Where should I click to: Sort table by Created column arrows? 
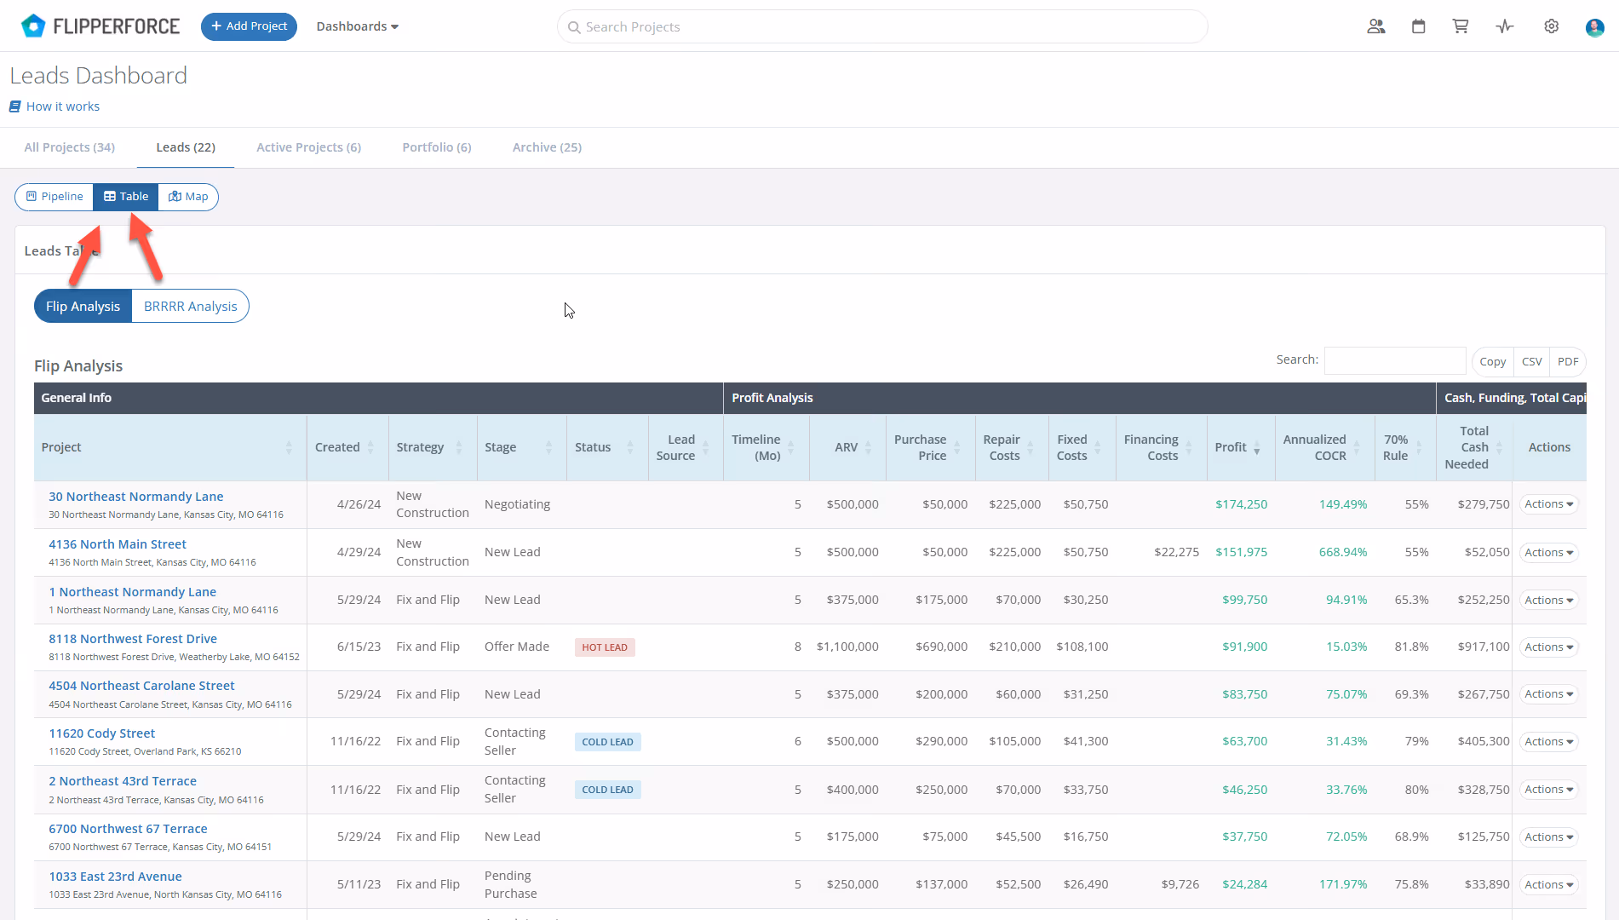tap(370, 447)
